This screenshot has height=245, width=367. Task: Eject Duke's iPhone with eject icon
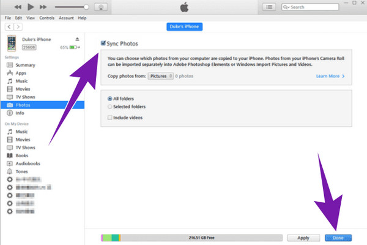coord(77,39)
